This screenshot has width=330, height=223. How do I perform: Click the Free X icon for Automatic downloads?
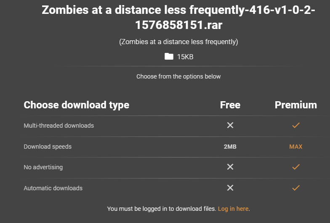point(230,188)
